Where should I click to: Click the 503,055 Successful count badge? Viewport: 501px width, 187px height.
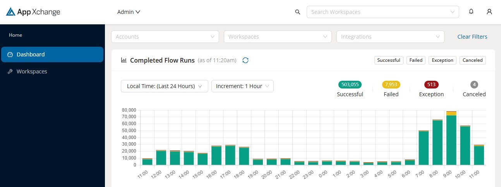[350, 85]
